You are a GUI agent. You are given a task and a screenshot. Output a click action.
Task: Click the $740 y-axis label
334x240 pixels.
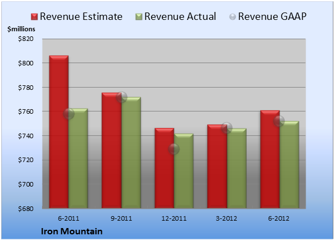click(x=26, y=136)
